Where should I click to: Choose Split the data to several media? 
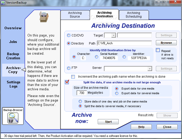(x=80, y=106)
